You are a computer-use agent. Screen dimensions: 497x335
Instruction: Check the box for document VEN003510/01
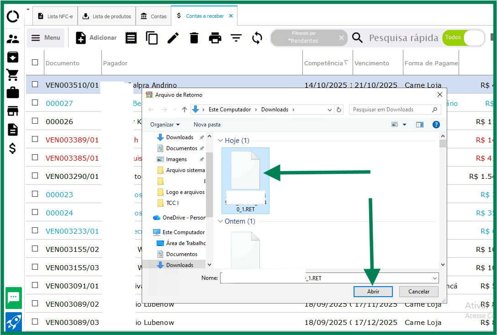pyautogui.click(x=35, y=84)
